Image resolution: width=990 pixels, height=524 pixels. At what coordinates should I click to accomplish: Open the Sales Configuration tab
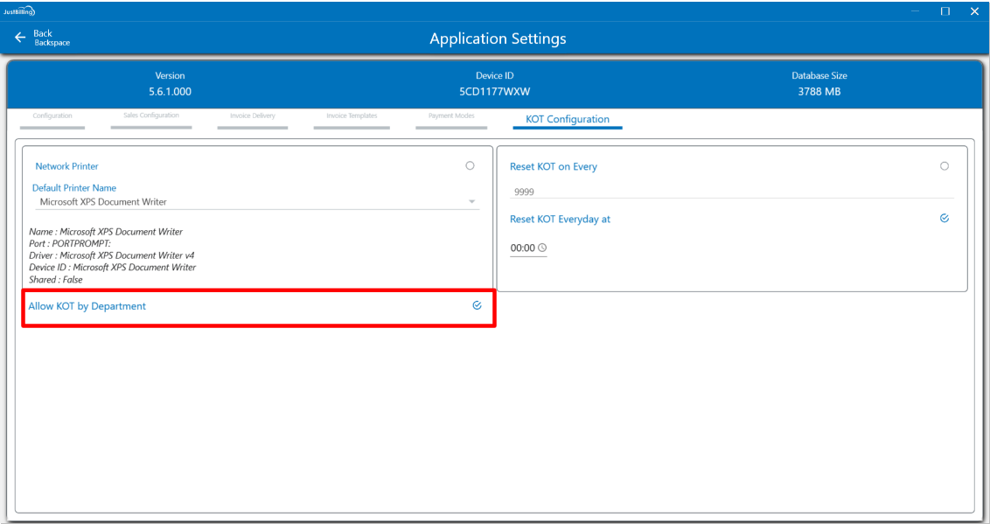(151, 116)
